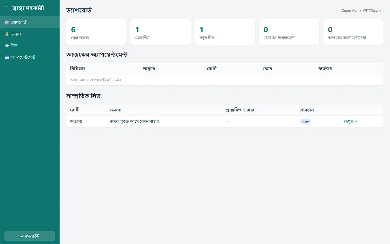Open the ড্যাশবোর্ড menu item
The width and height of the screenshot is (390, 244).
click(x=30, y=22)
